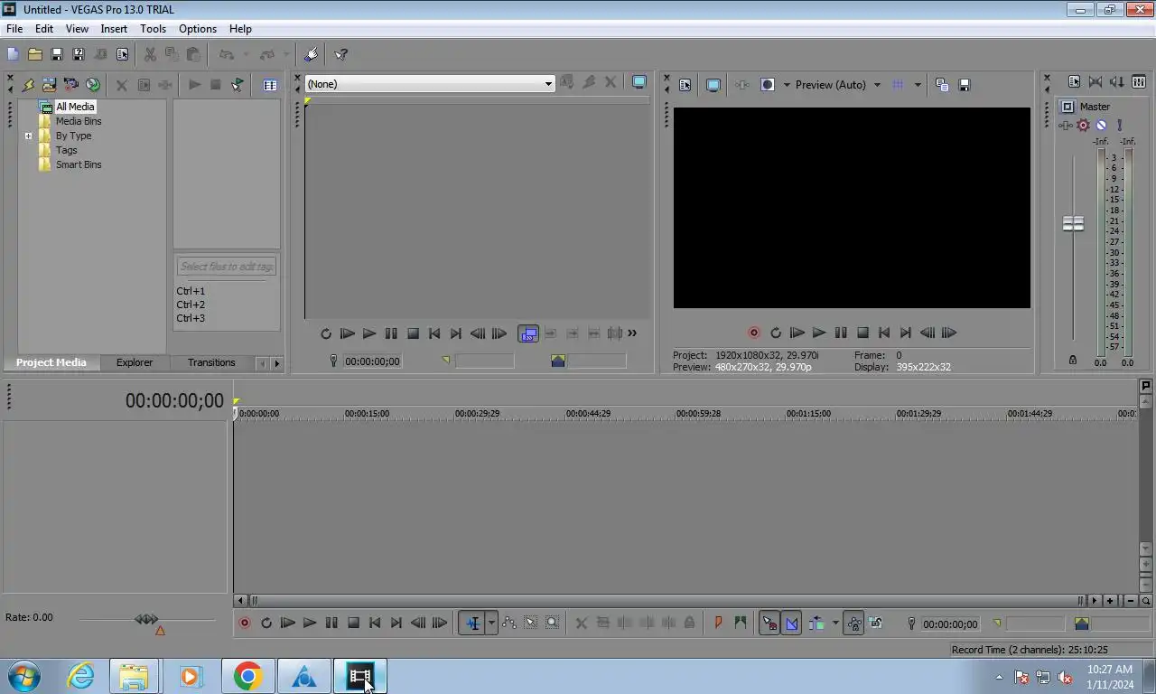The width and height of the screenshot is (1156, 694).
Task: Click the Master volume fader handle
Action: pyautogui.click(x=1073, y=223)
